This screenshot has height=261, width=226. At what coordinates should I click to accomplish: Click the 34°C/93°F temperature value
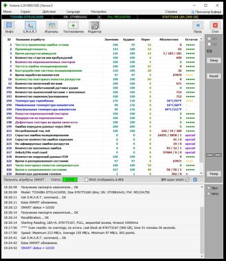(174, 101)
